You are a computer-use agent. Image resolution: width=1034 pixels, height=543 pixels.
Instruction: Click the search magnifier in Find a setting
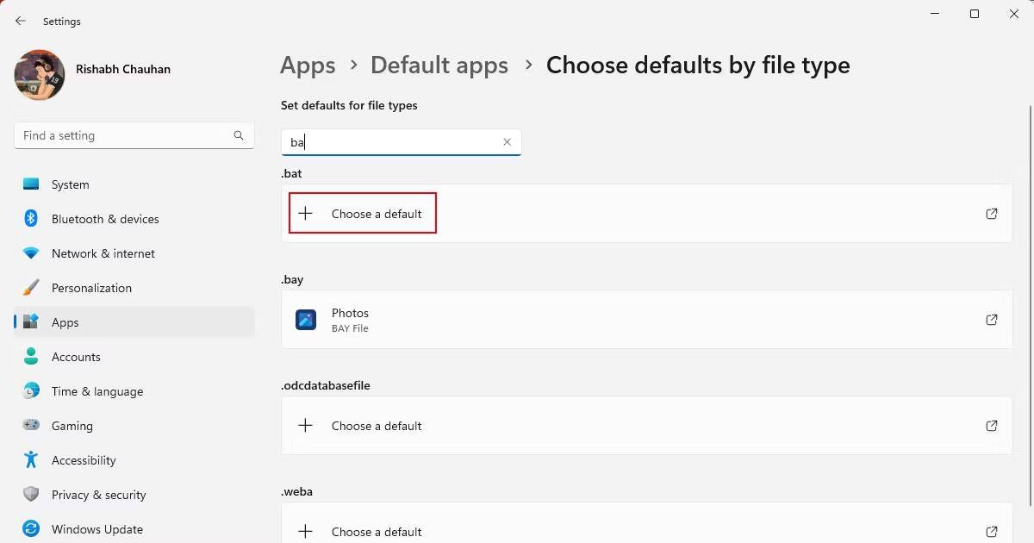(x=239, y=135)
